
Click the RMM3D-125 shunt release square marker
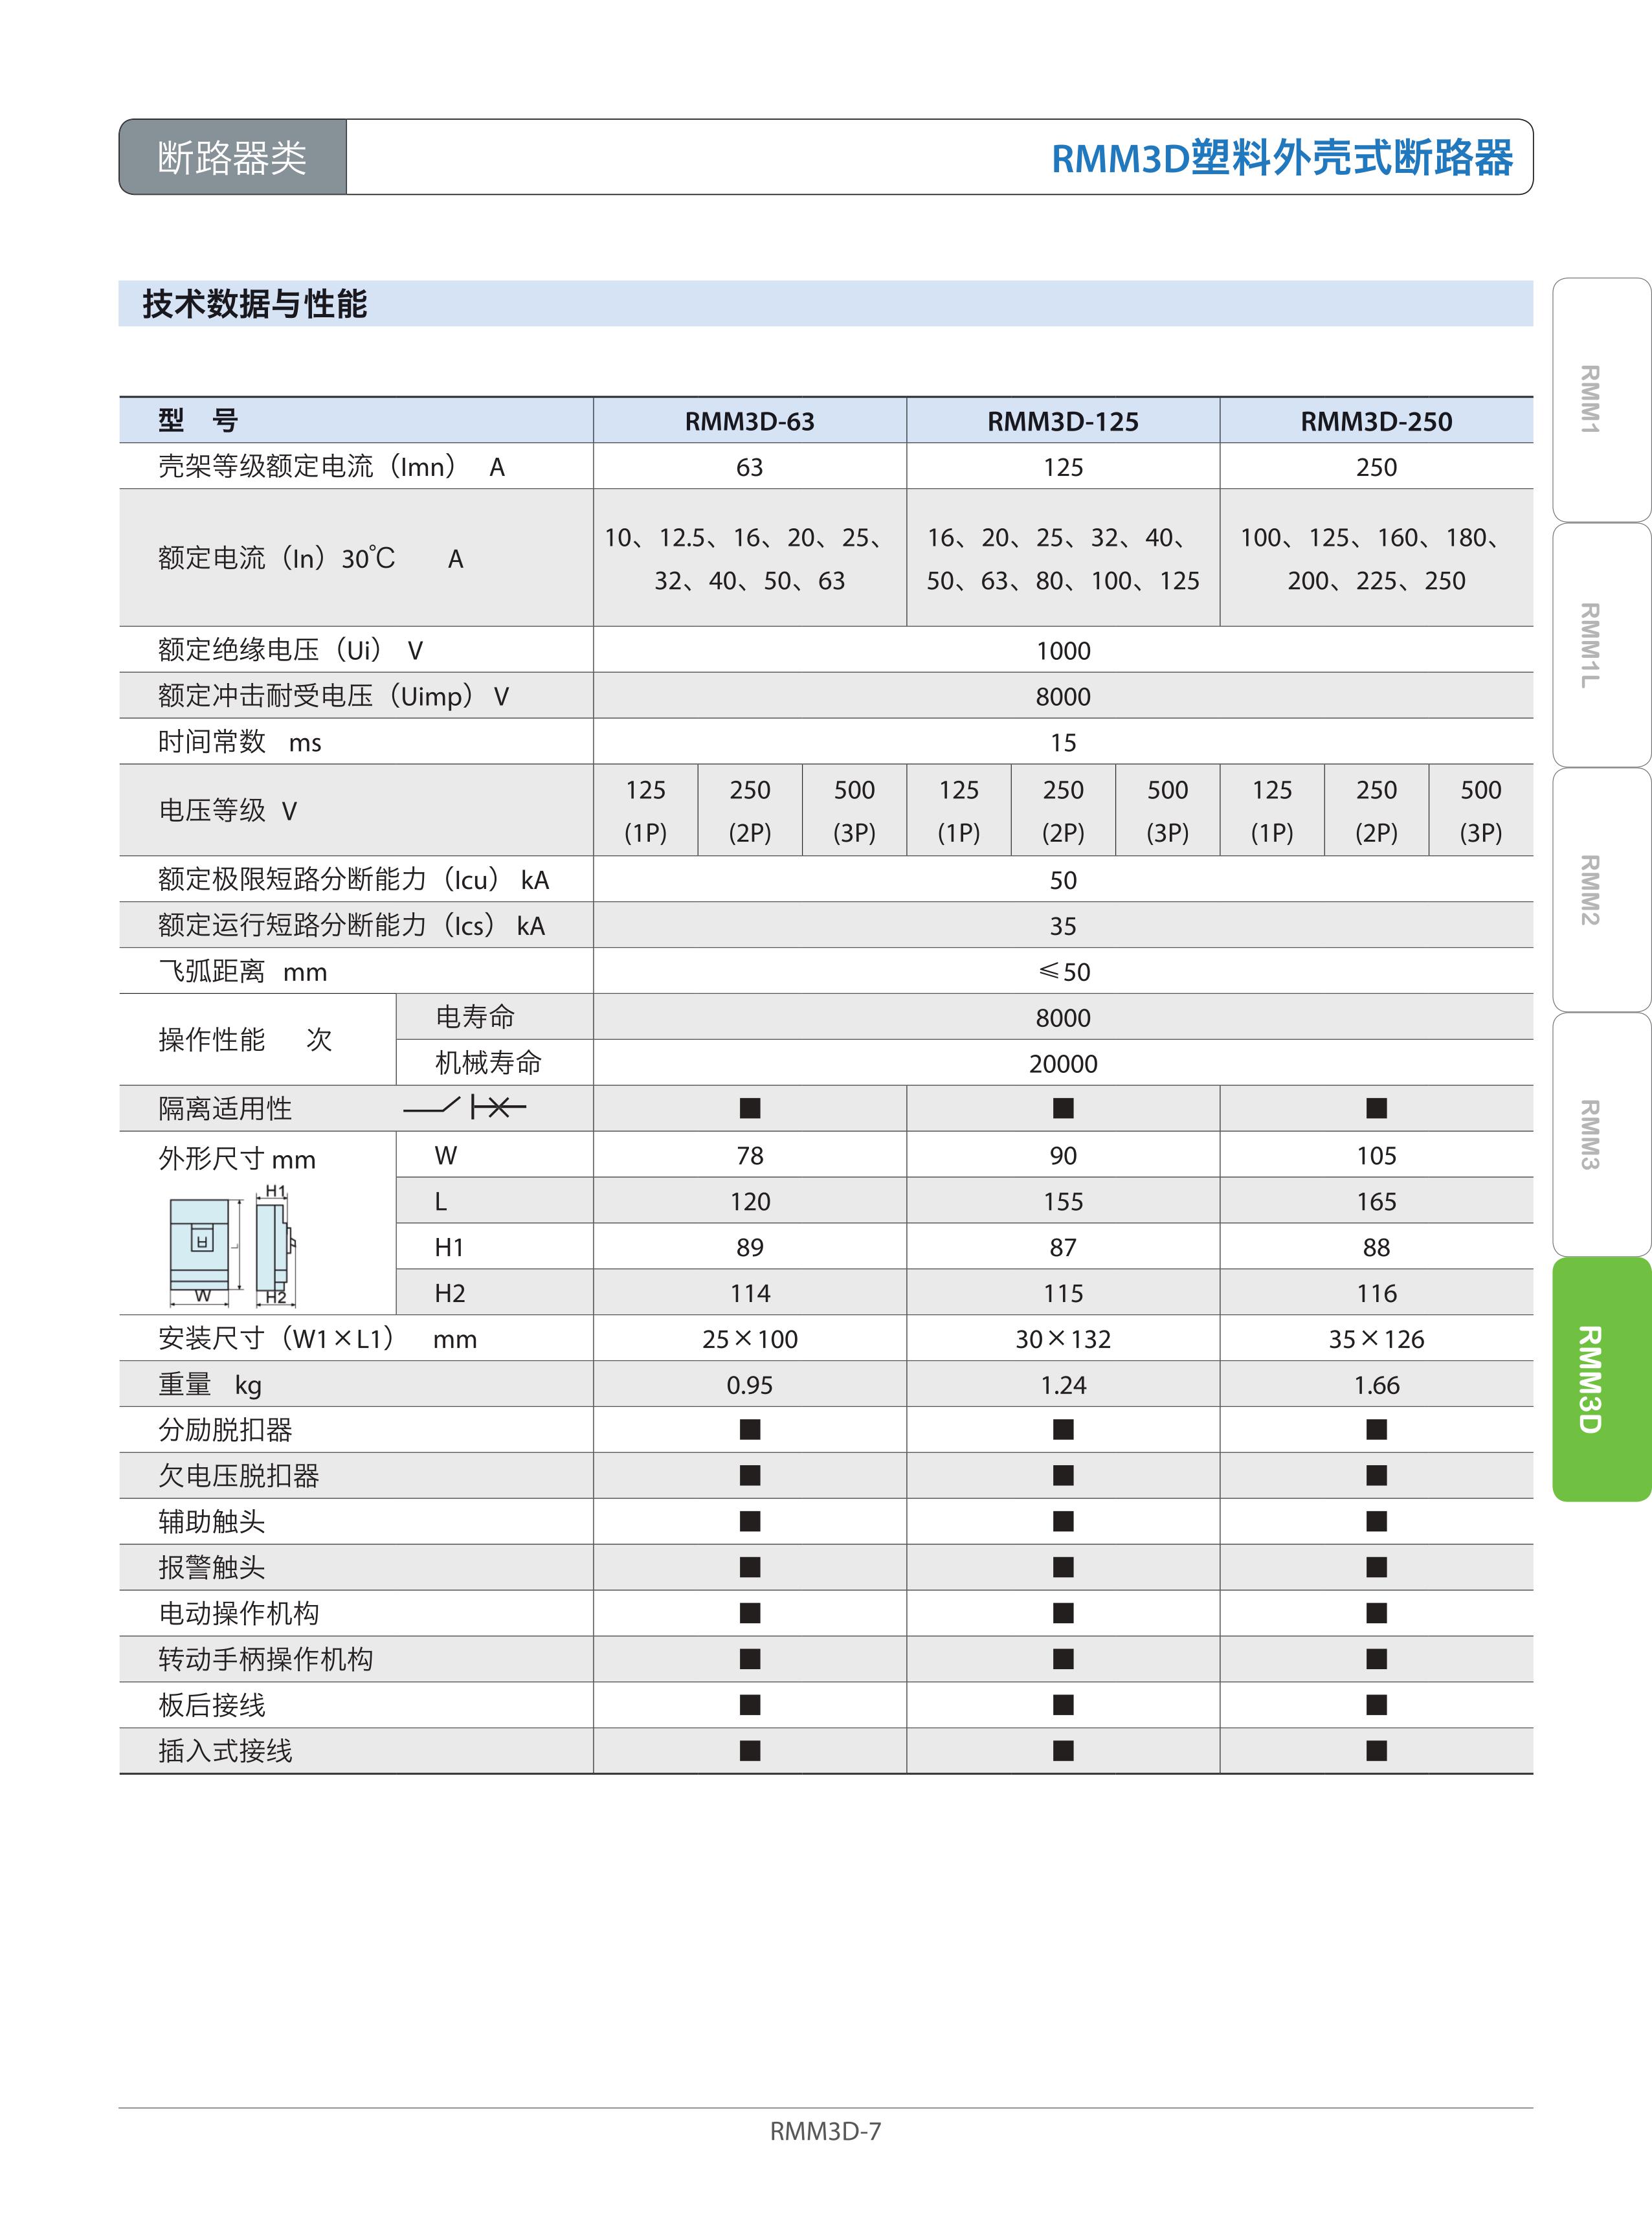coord(1063,1430)
